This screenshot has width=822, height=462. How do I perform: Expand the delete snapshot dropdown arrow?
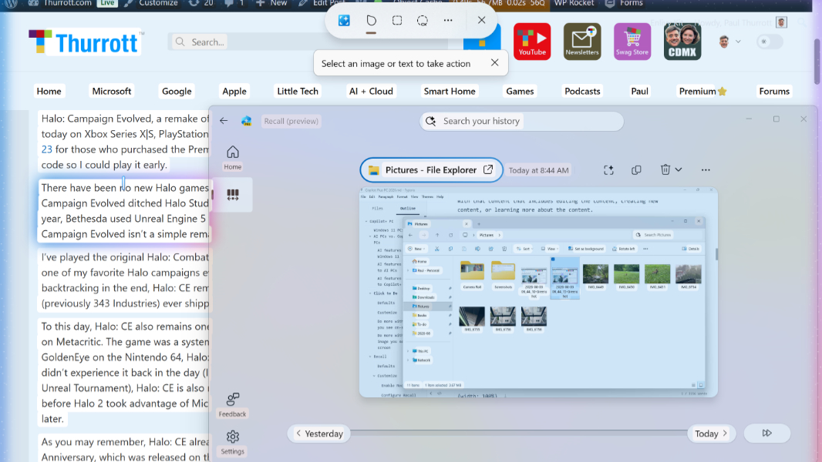pos(679,169)
